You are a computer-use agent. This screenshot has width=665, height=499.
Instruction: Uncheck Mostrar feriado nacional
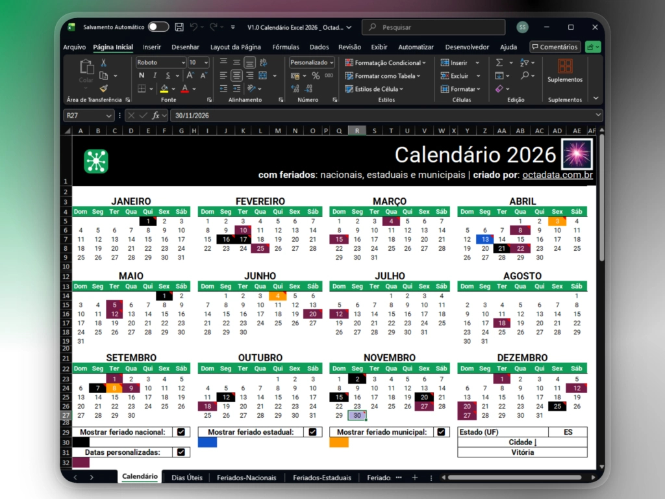[x=181, y=431]
